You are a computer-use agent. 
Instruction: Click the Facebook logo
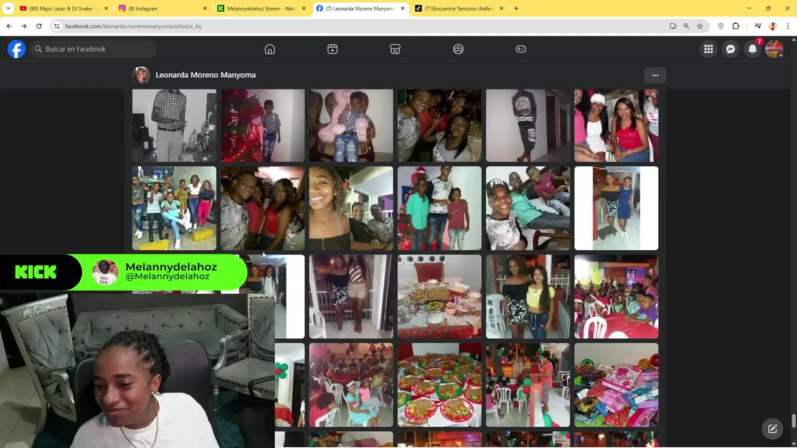(17, 49)
